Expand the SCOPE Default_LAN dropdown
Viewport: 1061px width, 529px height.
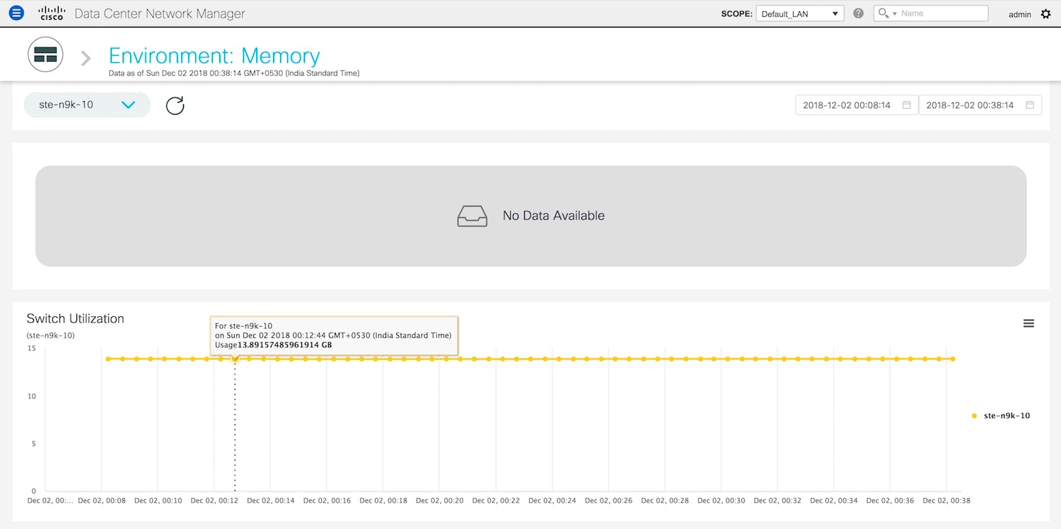[x=799, y=13]
